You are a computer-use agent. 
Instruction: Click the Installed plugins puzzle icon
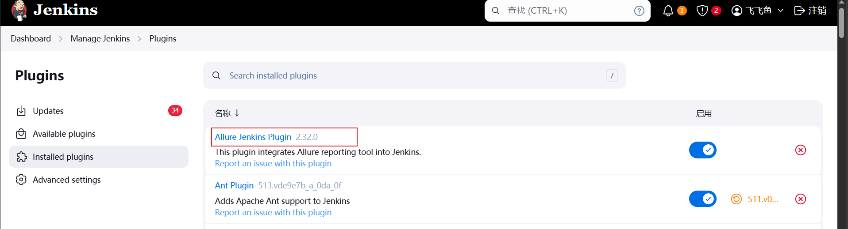[21, 157]
